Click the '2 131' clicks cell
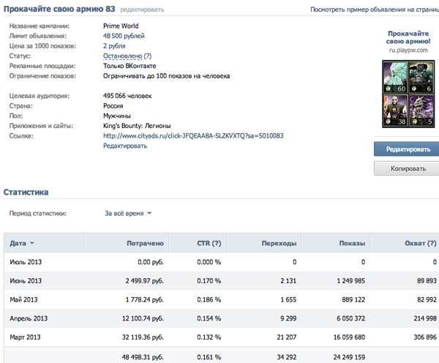The height and width of the screenshot is (363, 439). click(288, 281)
